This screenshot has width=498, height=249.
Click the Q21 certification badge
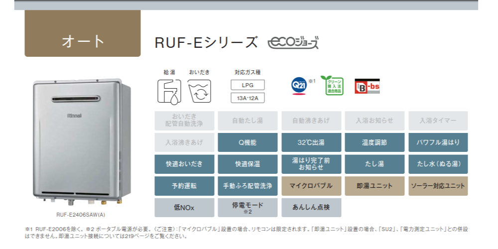click(299, 86)
